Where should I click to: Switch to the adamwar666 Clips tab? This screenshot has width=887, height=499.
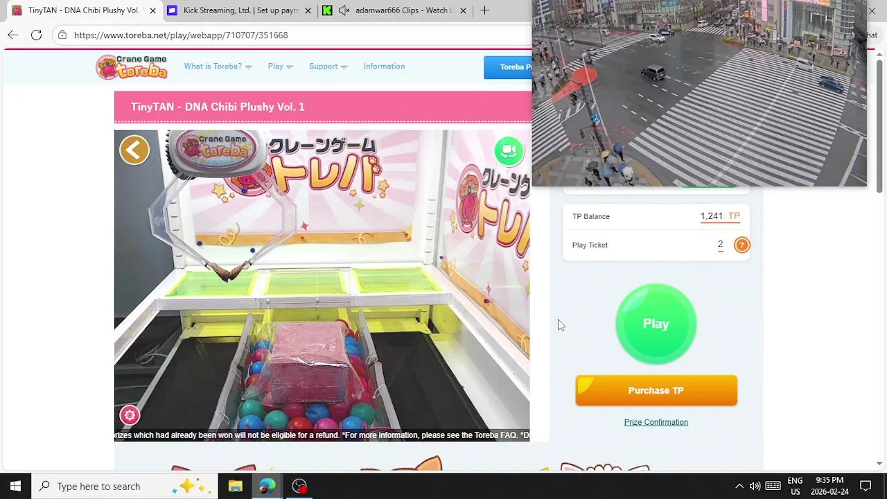click(x=395, y=10)
